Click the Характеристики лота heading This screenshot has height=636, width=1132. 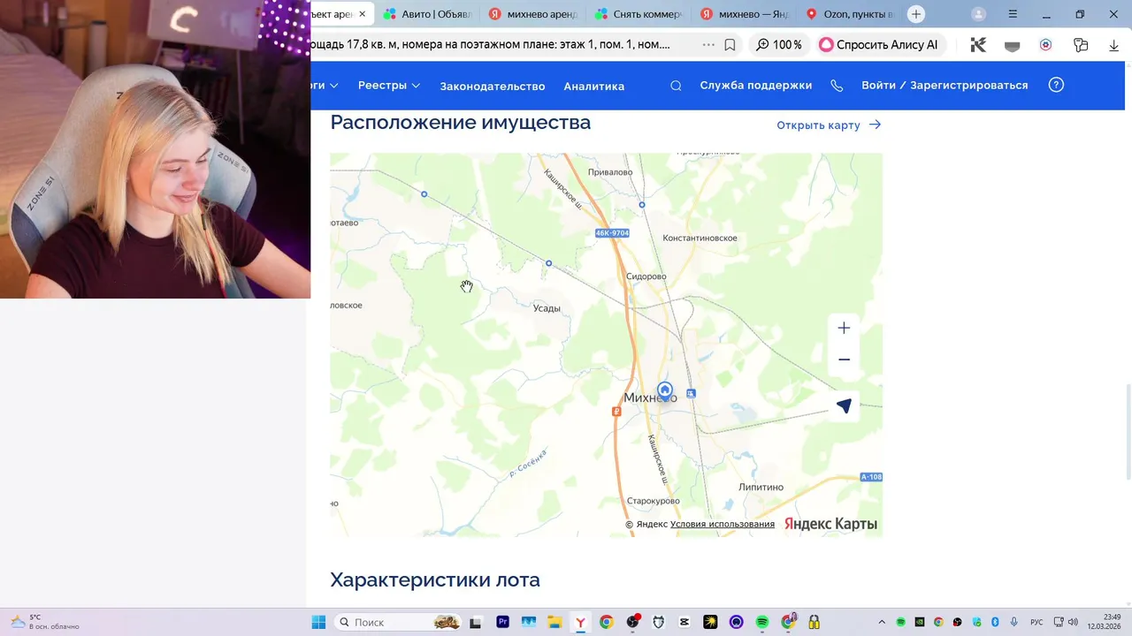coord(435,580)
